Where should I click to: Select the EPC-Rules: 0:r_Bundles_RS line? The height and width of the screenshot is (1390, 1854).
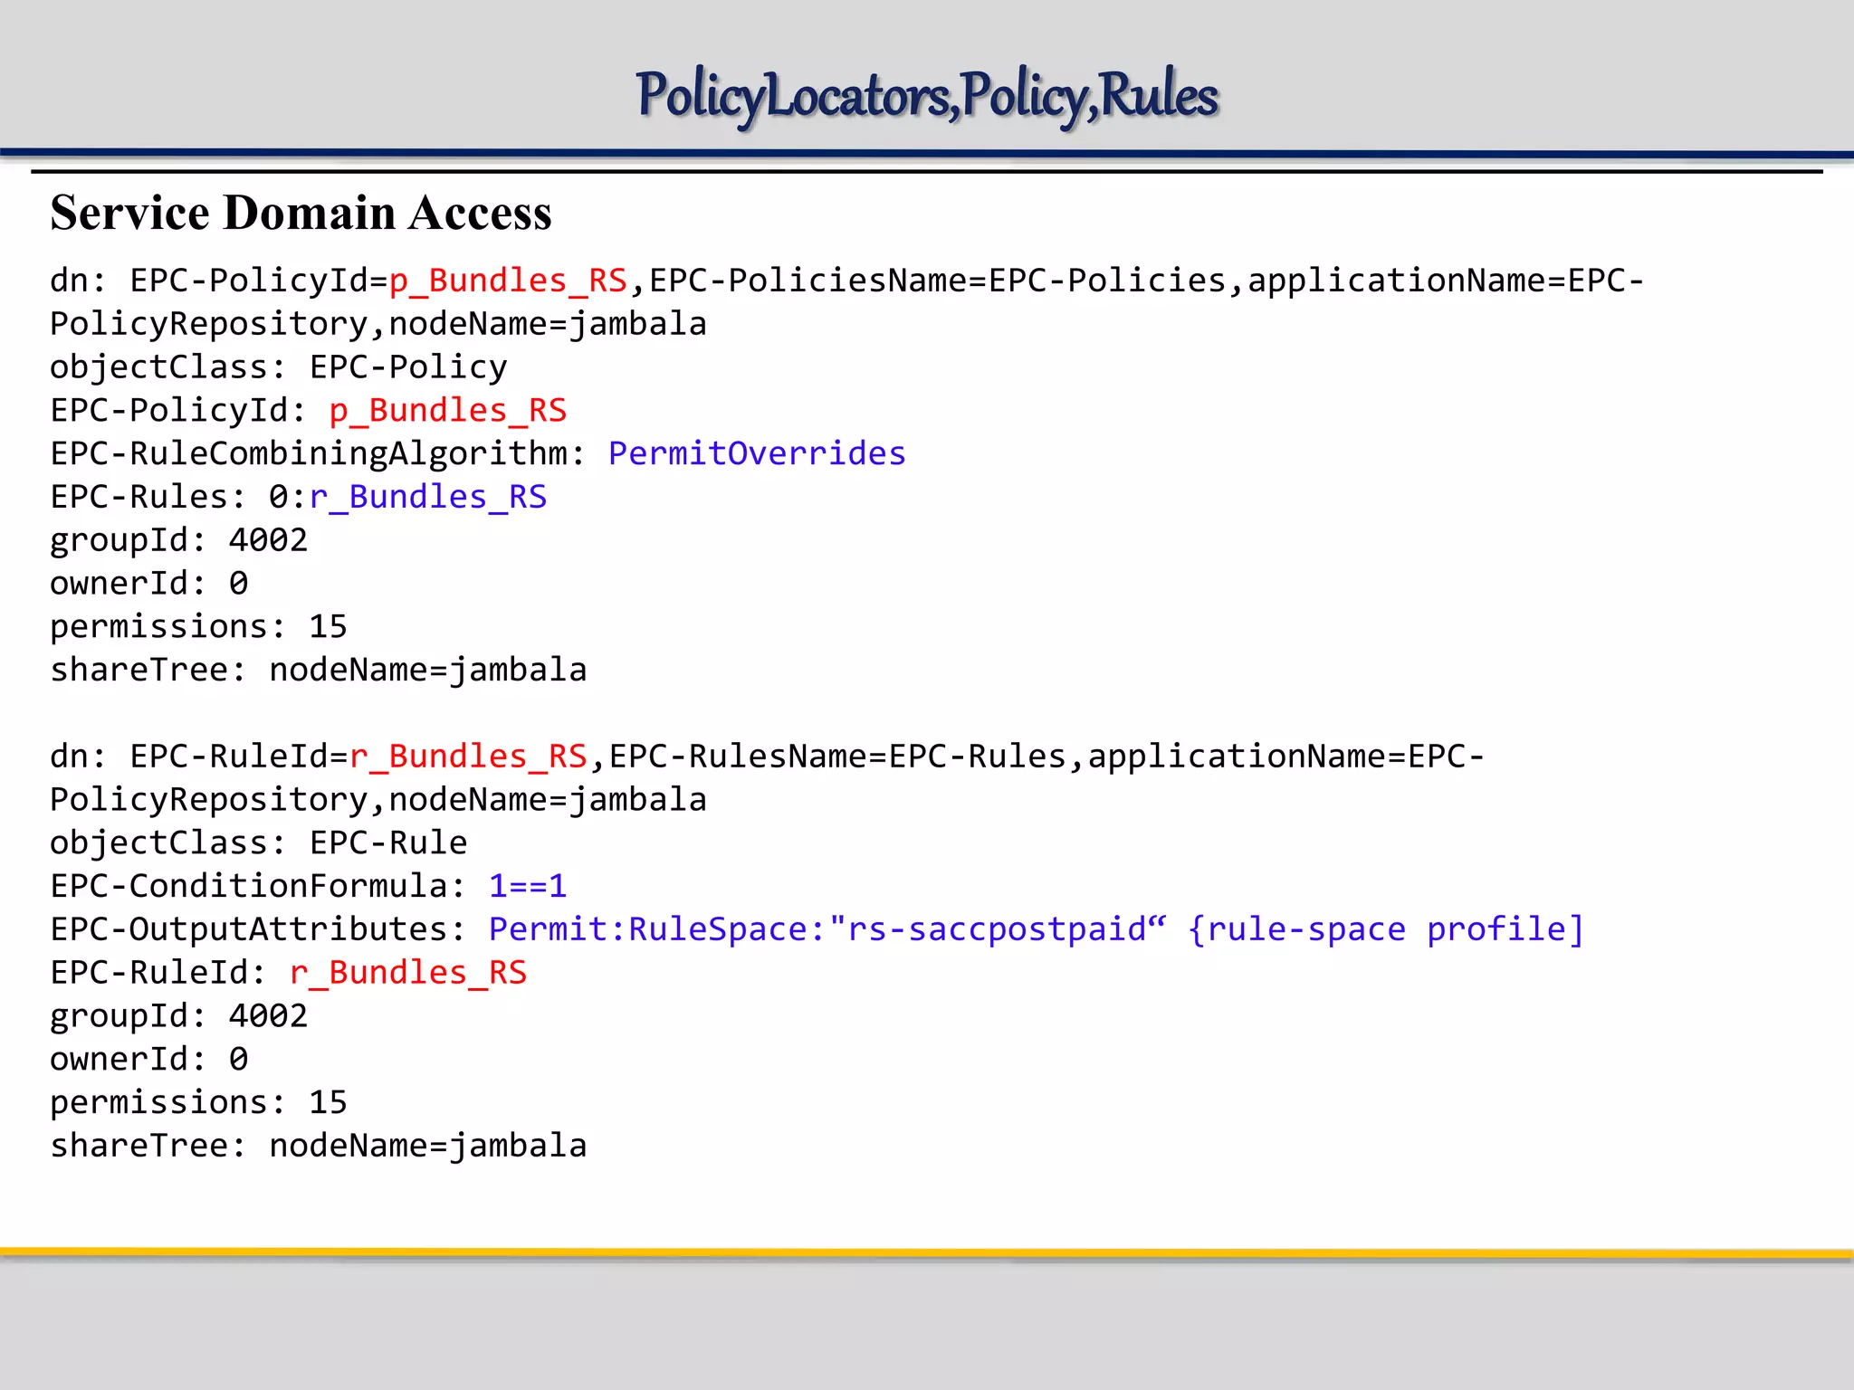[x=299, y=497]
